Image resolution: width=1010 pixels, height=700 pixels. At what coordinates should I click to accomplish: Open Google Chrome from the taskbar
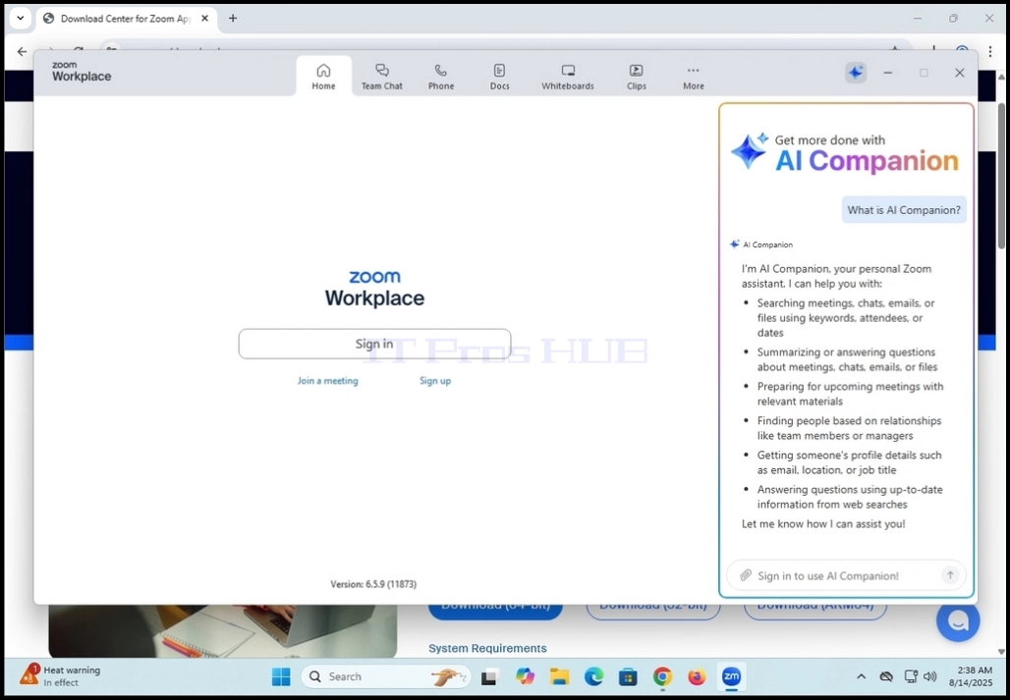(x=662, y=676)
